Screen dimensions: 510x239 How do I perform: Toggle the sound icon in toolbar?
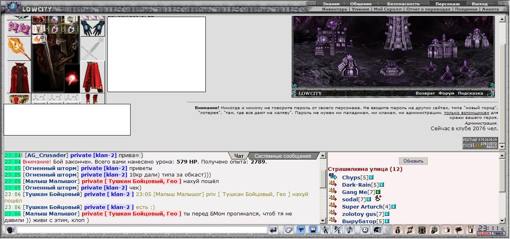(x=349, y=230)
